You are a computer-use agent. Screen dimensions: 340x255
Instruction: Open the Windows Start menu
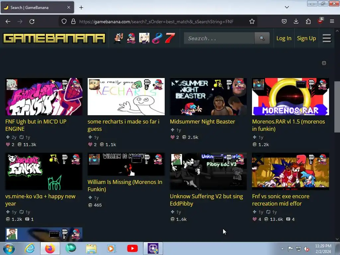[x=9, y=248]
